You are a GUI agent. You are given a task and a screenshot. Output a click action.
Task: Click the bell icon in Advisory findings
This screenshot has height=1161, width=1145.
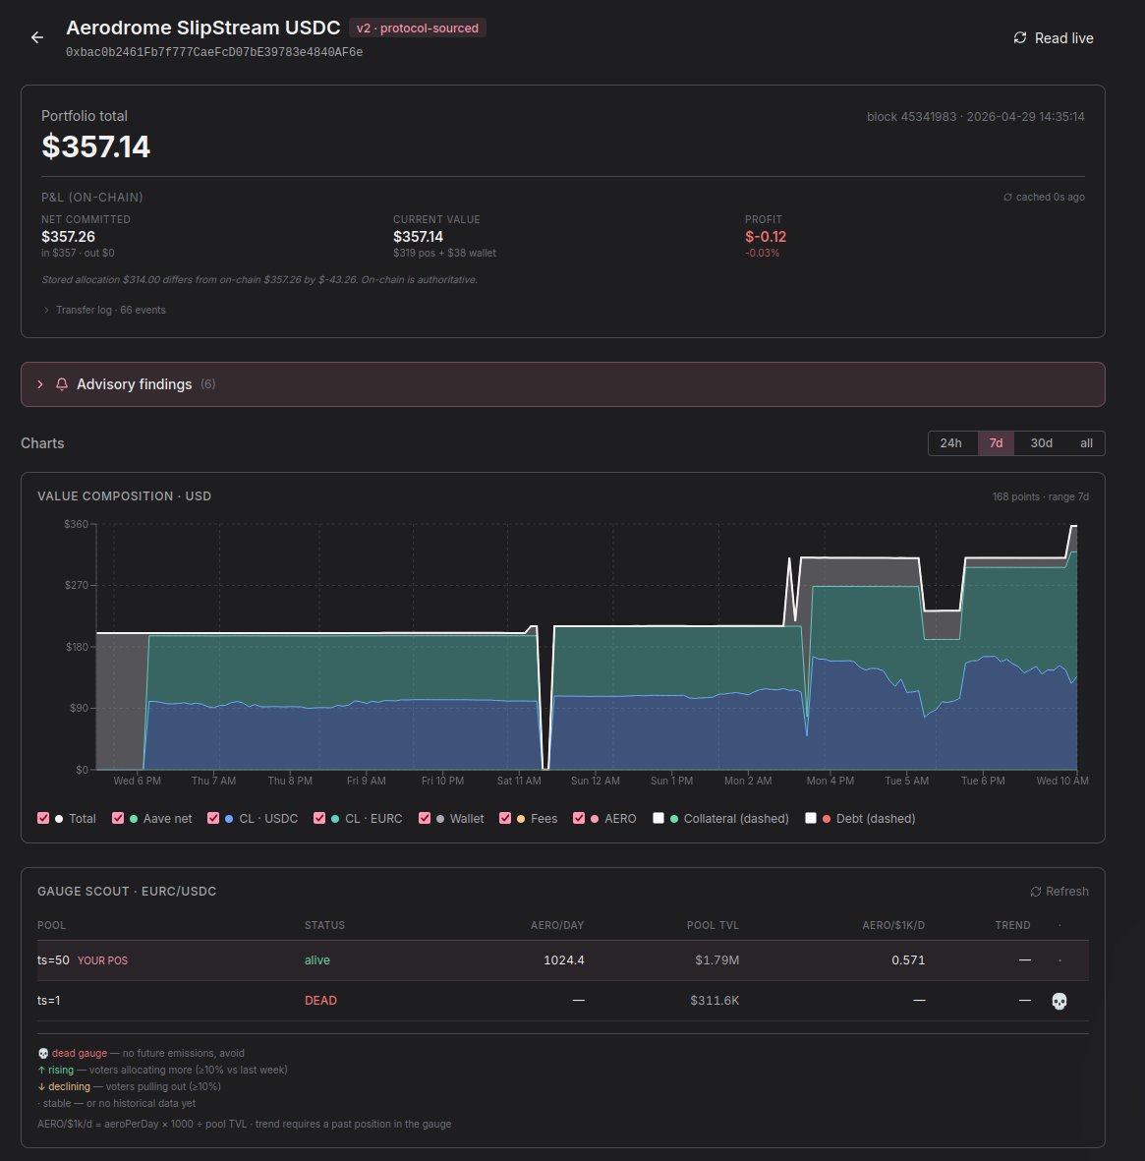(62, 384)
